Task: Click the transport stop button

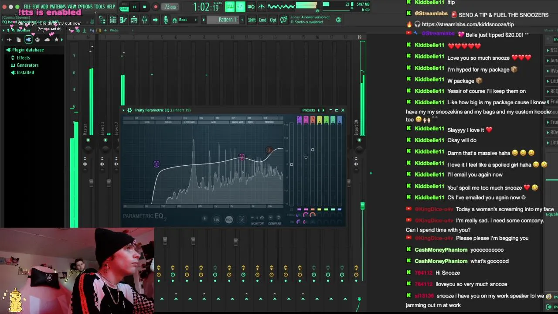Action: 144,7
